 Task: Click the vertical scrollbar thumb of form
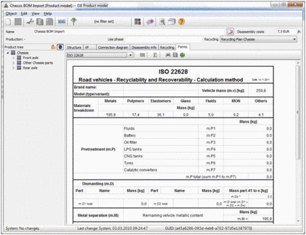pyautogui.click(x=298, y=112)
